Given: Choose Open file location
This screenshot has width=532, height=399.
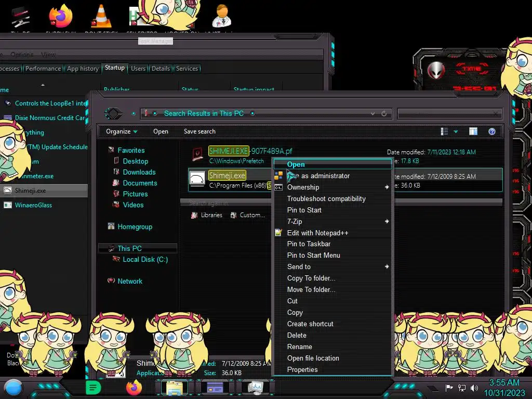Looking at the screenshot, I should tap(332, 358).
